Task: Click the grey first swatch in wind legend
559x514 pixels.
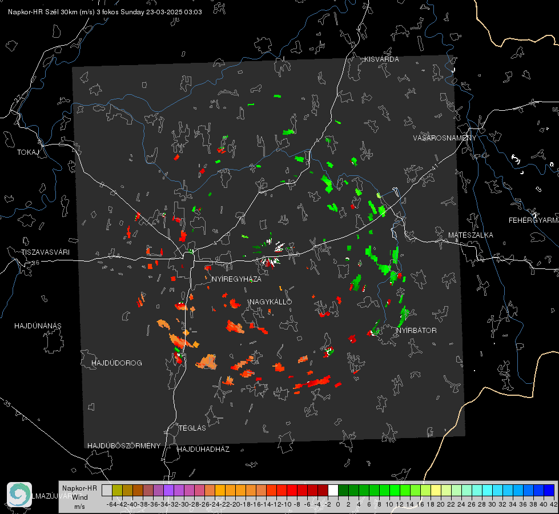Action: [107, 490]
